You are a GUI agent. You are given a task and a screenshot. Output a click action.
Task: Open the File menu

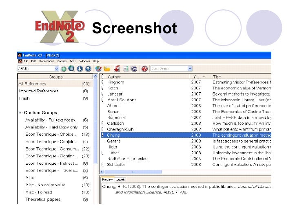[26, 61]
